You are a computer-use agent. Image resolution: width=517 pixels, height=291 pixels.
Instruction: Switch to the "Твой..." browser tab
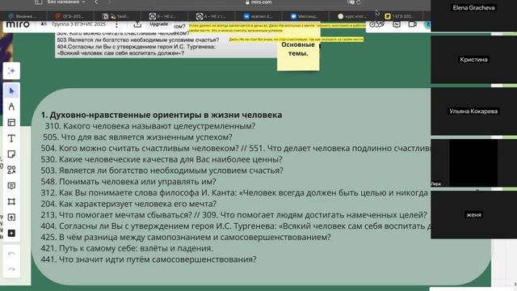[x=117, y=16]
